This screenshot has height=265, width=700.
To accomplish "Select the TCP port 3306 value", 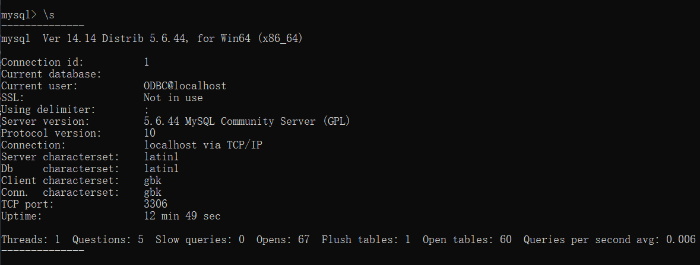I will click(x=156, y=204).
